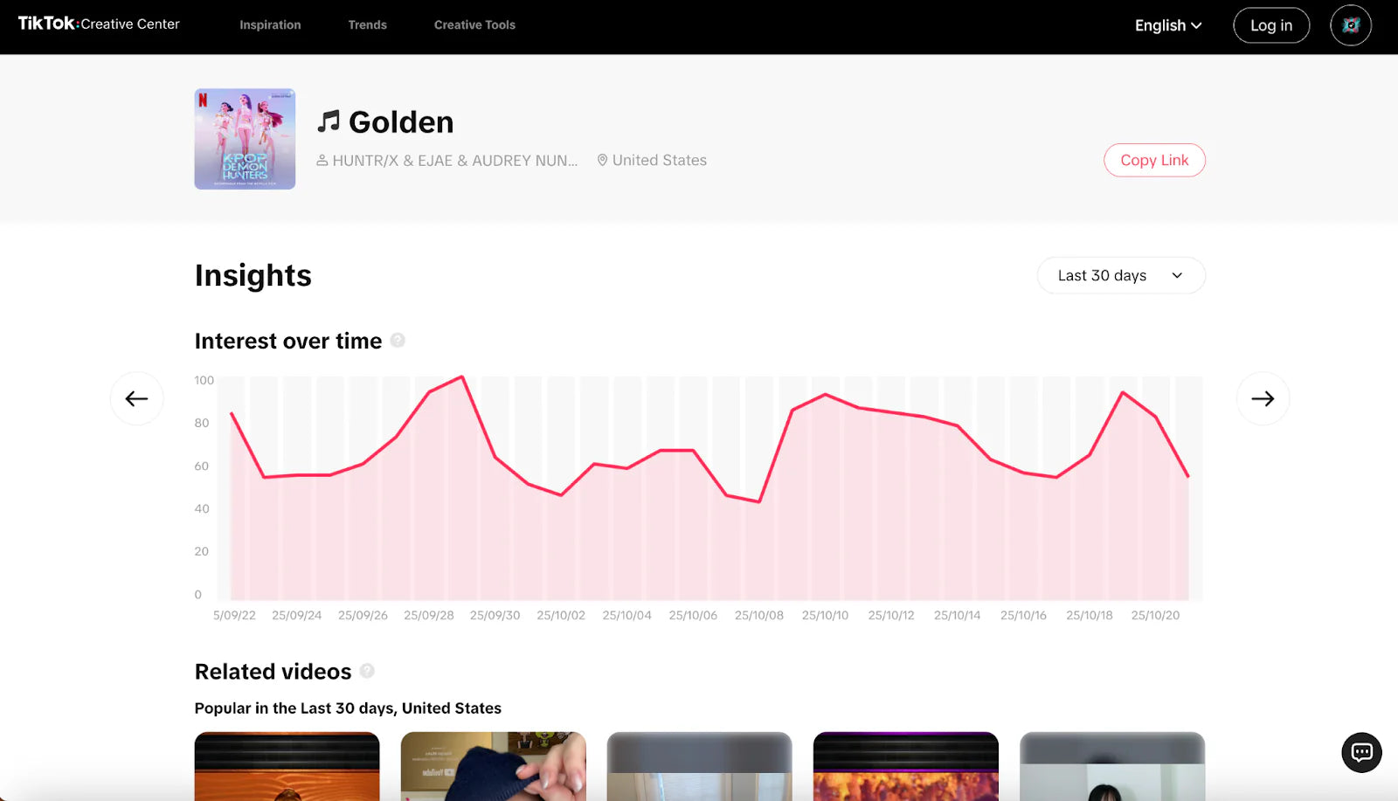Open the Creative Tools menu

(x=474, y=24)
